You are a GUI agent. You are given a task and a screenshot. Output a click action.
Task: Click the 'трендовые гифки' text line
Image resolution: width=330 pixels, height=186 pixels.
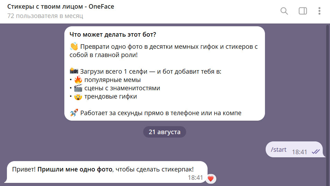pos(110,96)
